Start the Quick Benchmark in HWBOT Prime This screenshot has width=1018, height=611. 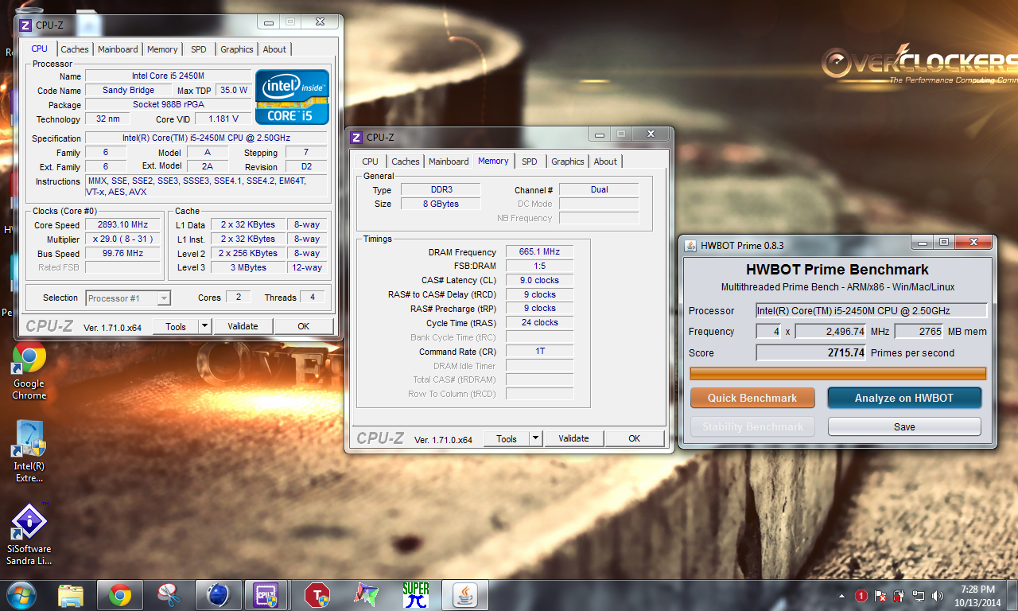tap(752, 398)
